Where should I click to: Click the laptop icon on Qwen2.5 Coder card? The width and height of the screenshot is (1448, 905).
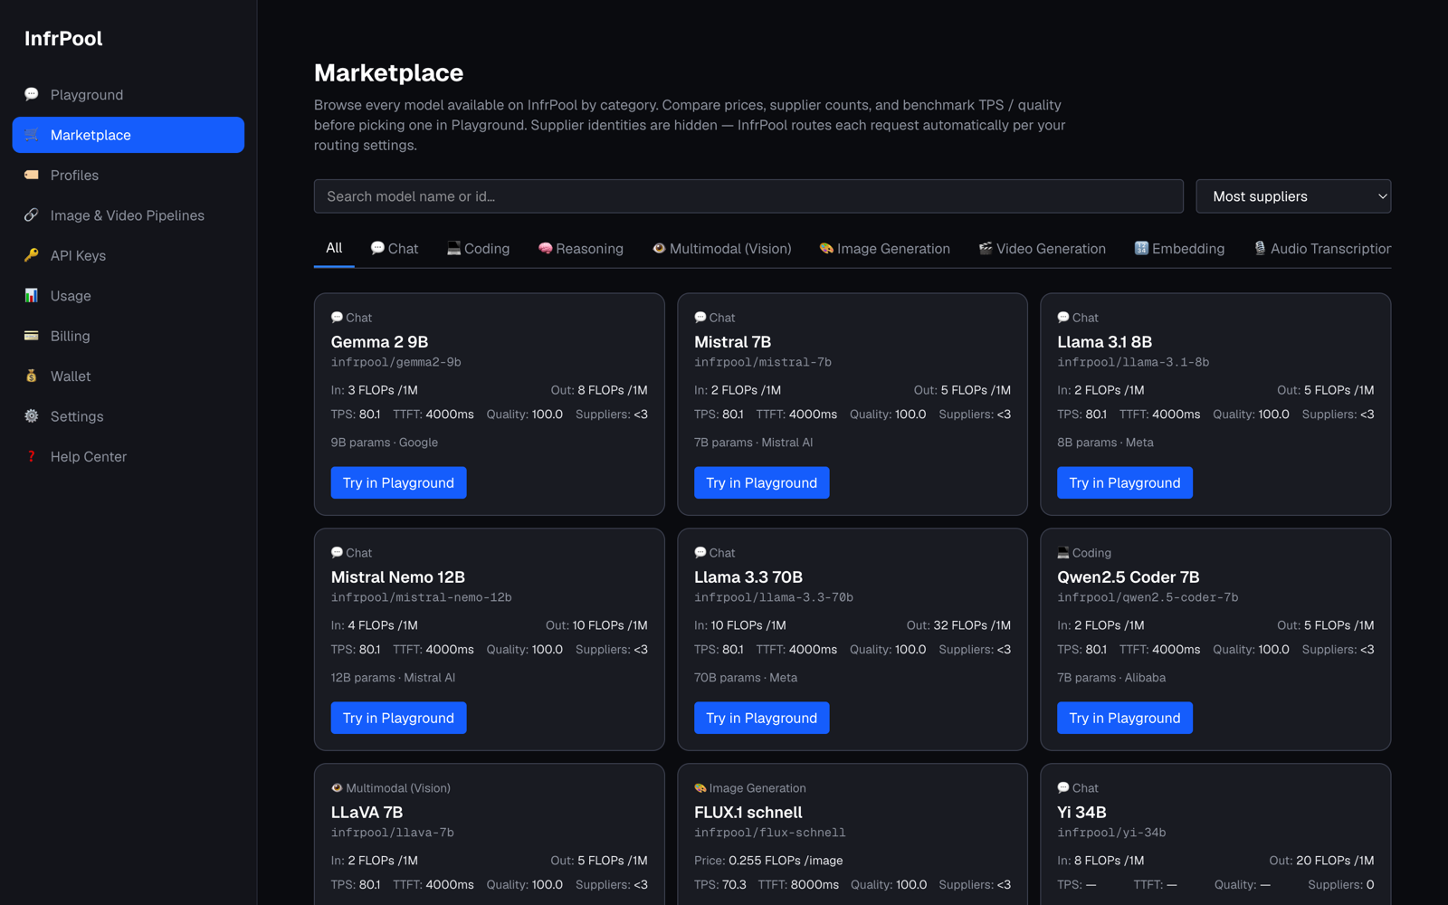(1063, 552)
